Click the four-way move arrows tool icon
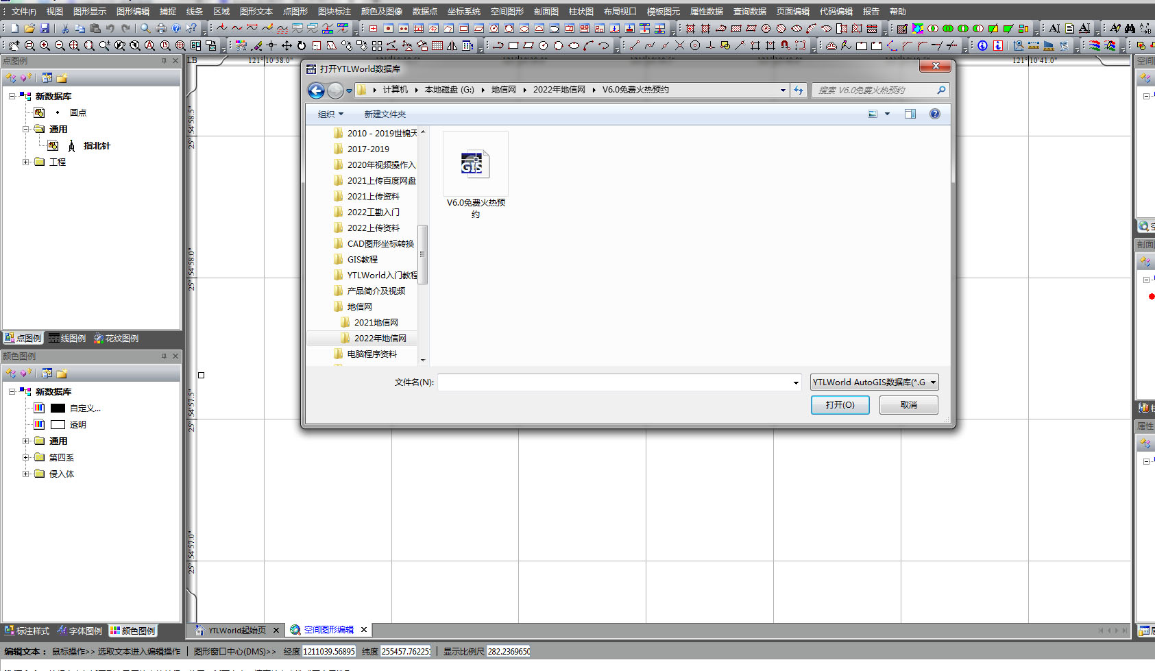 pyautogui.click(x=287, y=45)
